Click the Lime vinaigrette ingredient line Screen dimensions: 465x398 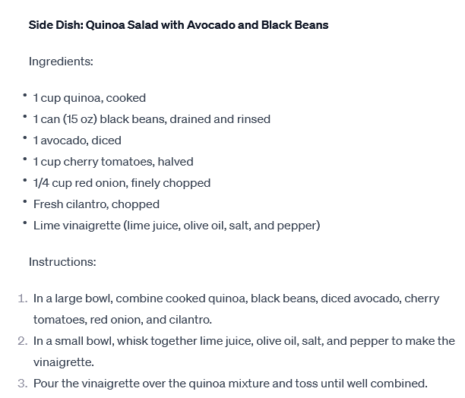tap(176, 226)
